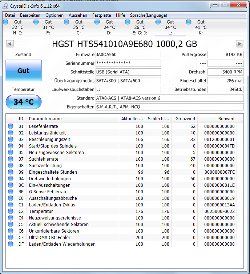Click status icon of Leistungsfähigkeit row
The height and width of the screenshot is (274, 250).
[x=11, y=133]
